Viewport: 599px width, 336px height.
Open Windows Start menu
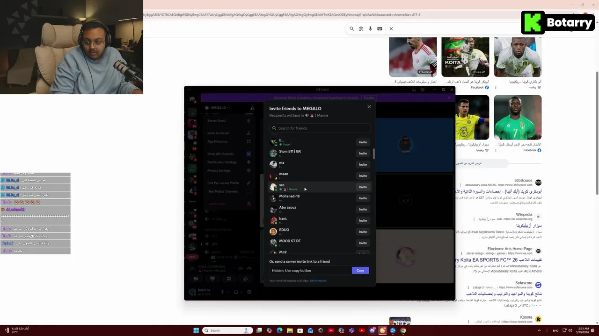(x=196, y=330)
